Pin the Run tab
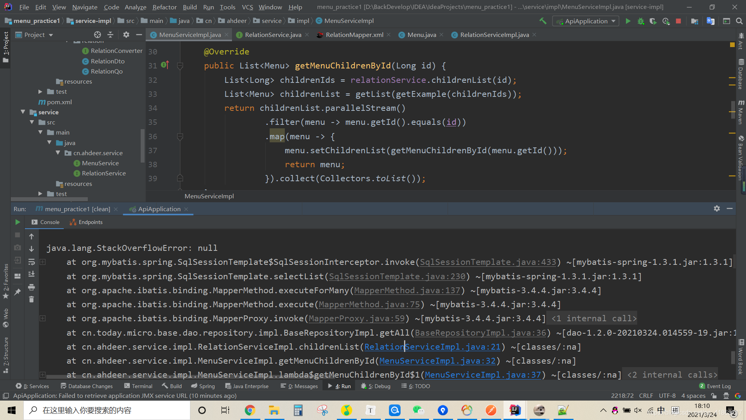The height and width of the screenshot is (420, 746). click(17, 292)
